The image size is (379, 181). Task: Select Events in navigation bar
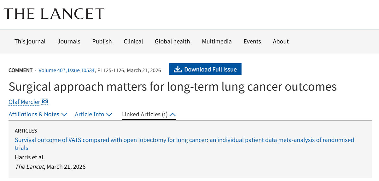pos(252,42)
